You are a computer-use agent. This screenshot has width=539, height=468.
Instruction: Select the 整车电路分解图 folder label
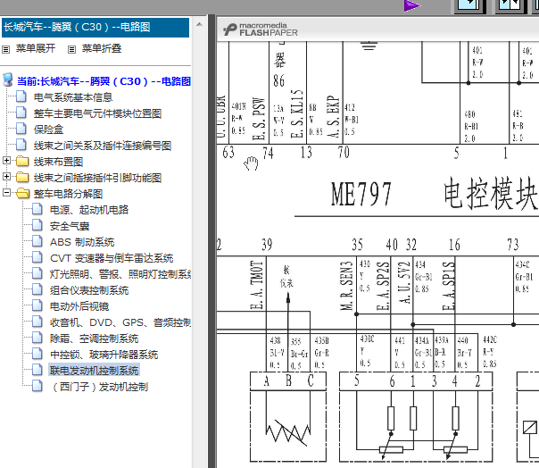68,194
